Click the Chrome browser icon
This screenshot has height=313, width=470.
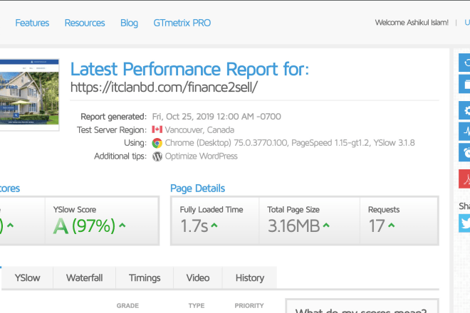[x=157, y=143]
